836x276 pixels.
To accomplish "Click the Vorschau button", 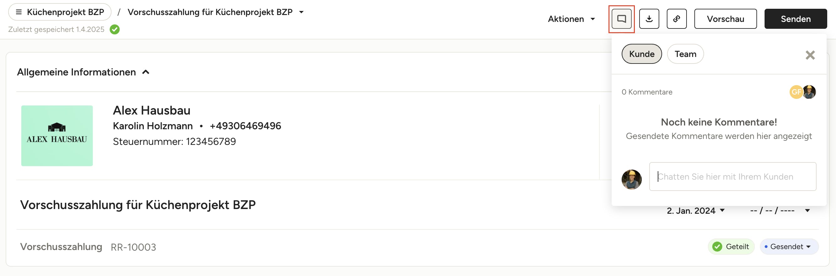I will coord(725,19).
